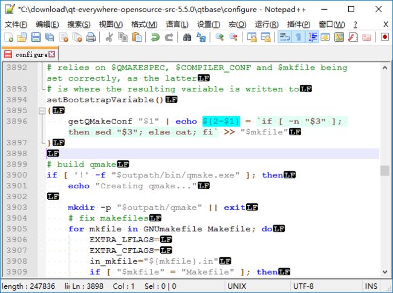
Task: Click the user defined language icon
Action: click(x=325, y=37)
